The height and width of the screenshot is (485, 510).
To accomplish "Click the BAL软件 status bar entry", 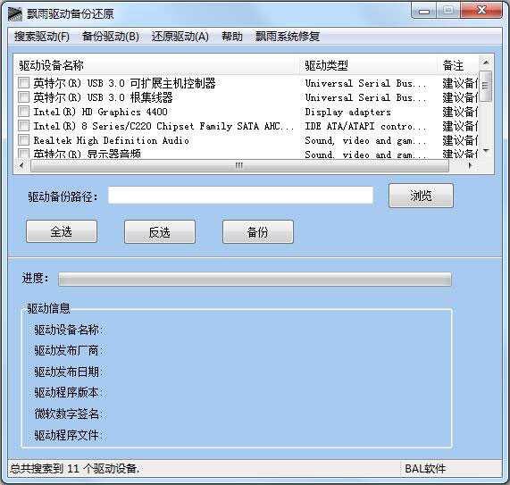I will coord(425,469).
